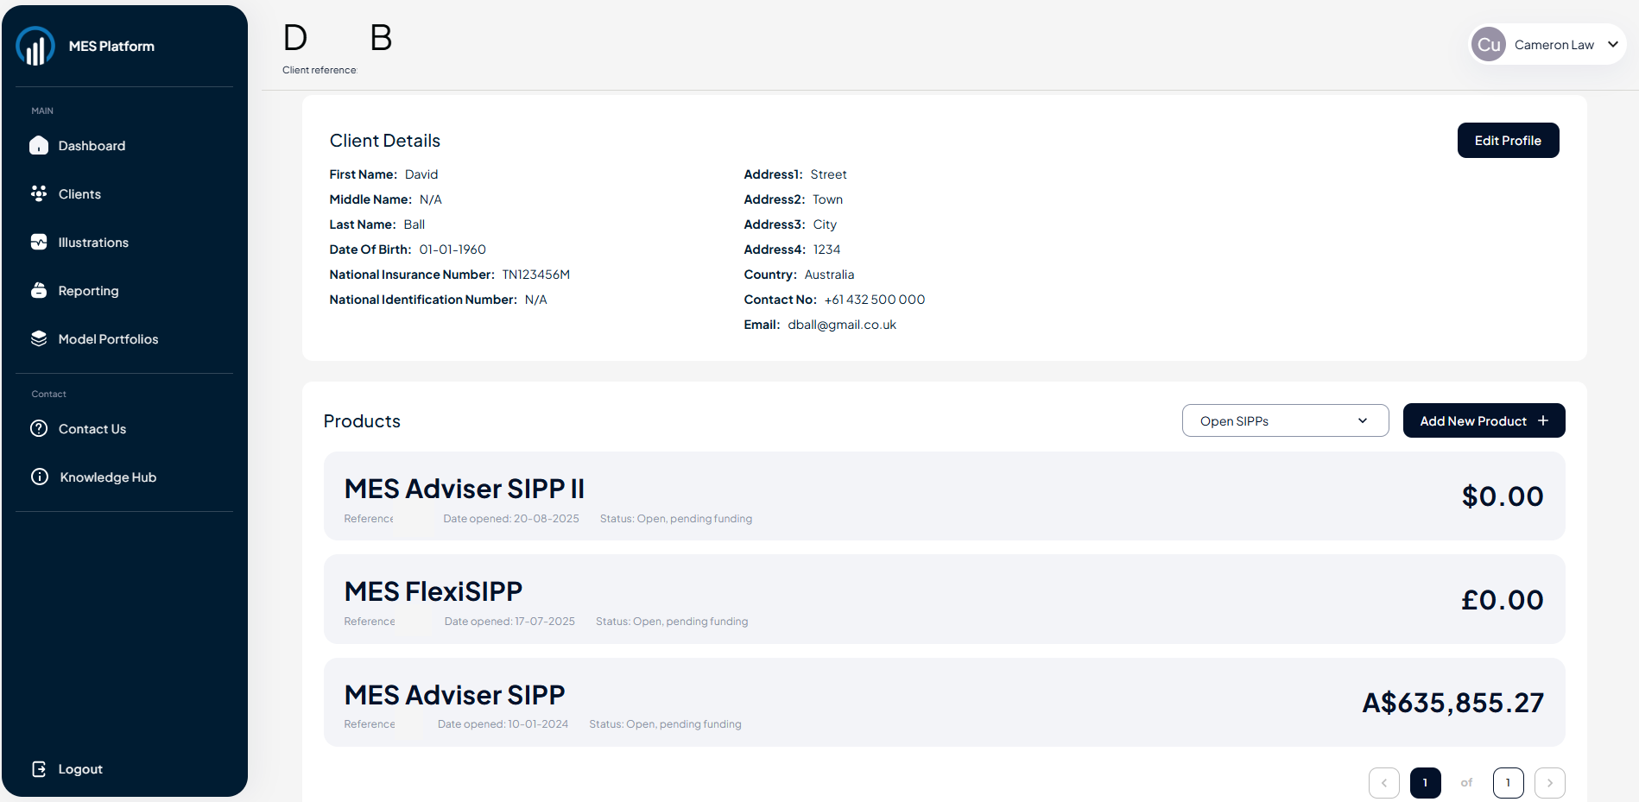Expand the Open SIPPs filter dropdown

tap(1285, 421)
